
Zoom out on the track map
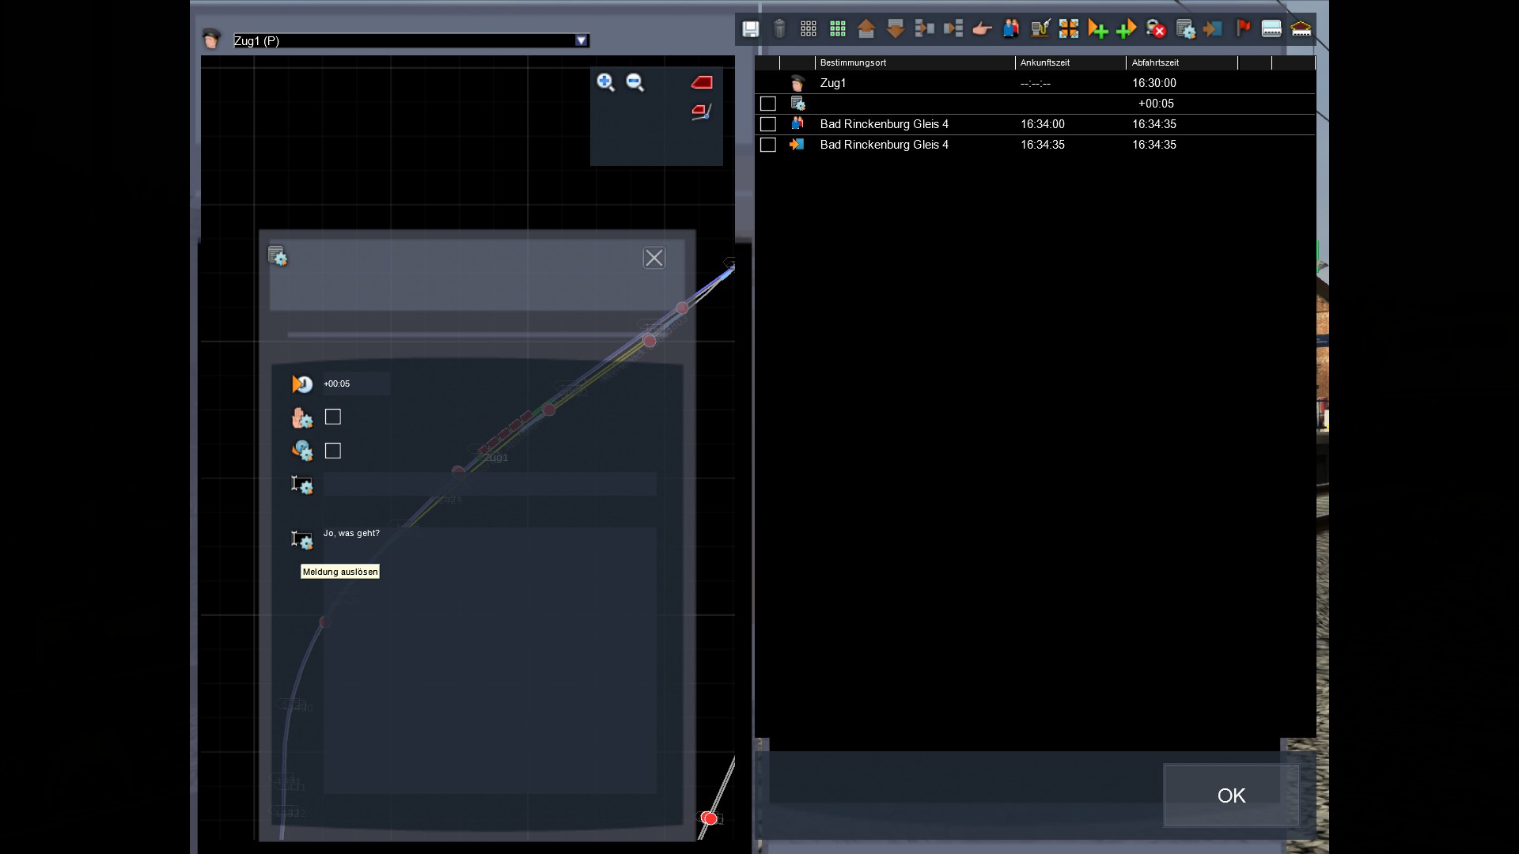[635, 82]
